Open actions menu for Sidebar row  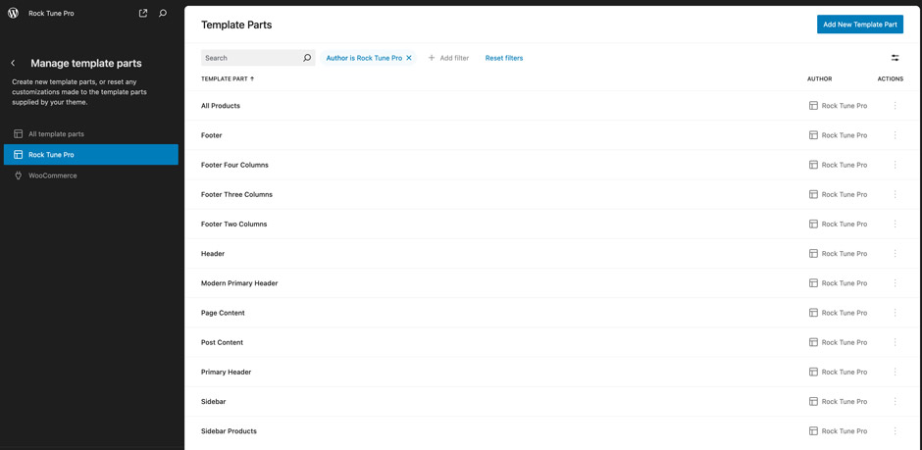[x=895, y=401]
